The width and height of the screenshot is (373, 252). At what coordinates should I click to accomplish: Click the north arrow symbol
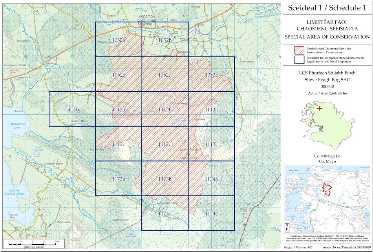pyautogui.click(x=287, y=227)
